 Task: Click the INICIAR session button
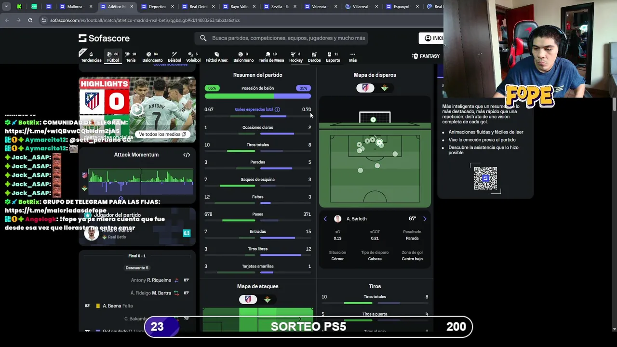(432, 38)
